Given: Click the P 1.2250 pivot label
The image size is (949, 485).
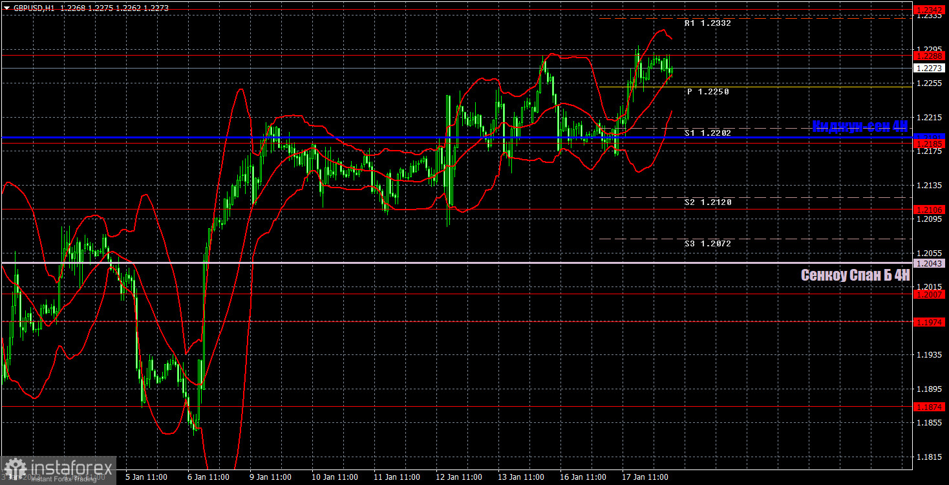Looking at the screenshot, I should coord(708,92).
